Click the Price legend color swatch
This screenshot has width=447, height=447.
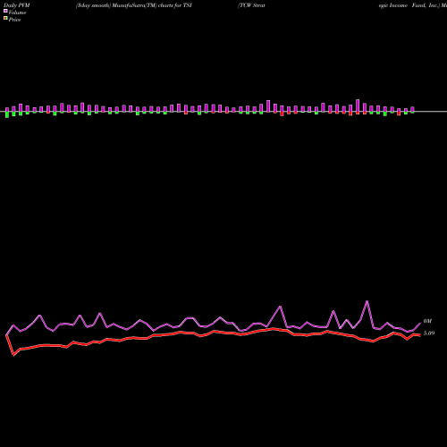(5, 18)
